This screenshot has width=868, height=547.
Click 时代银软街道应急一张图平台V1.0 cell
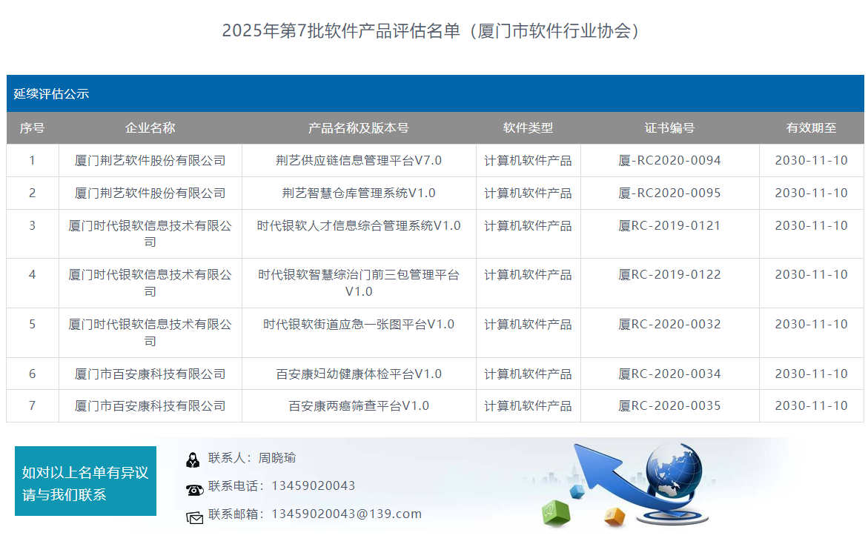point(359,325)
